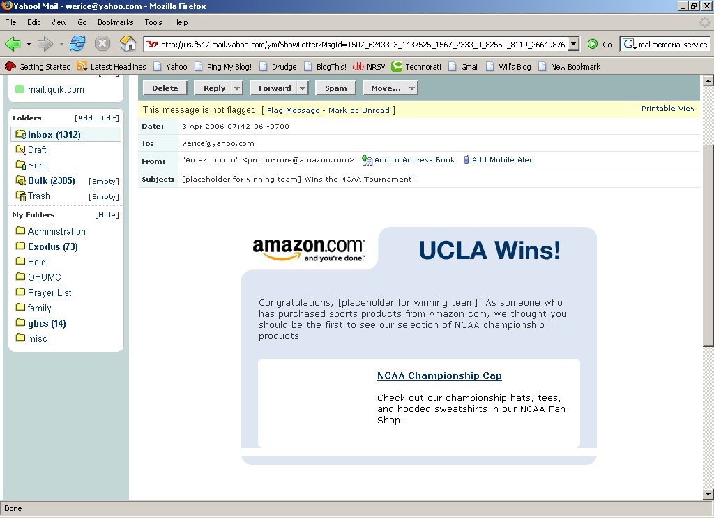
Task: Click the Trash folder icon
Action: pyautogui.click(x=20, y=196)
